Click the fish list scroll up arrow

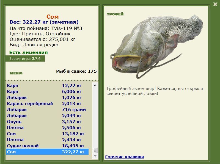[95, 85]
